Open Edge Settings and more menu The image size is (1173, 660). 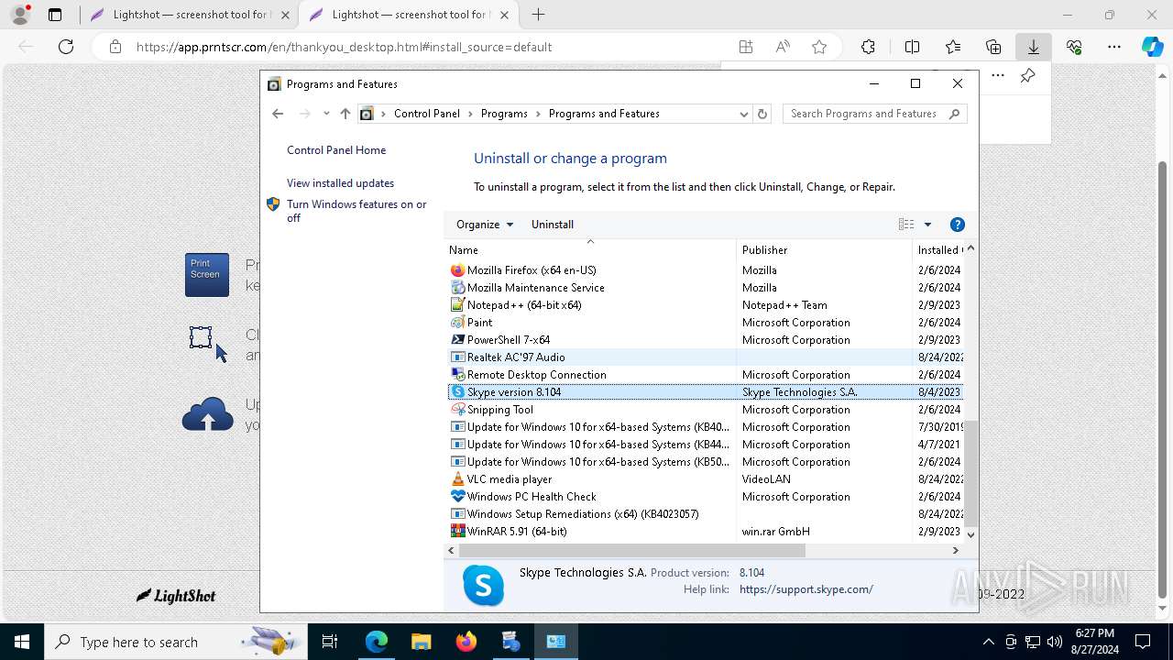[x=1113, y=47]
